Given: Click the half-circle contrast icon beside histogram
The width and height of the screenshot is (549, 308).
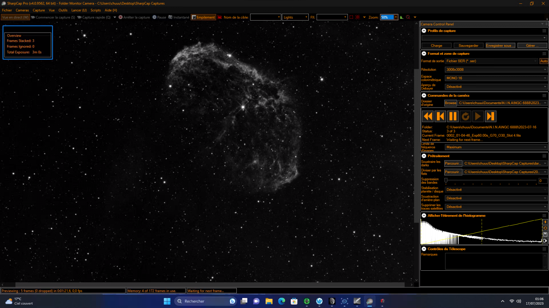Looking at the screenshot, I should pos(545,241).
